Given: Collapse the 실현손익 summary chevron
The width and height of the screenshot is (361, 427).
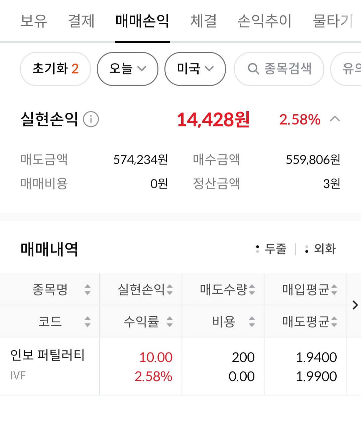Looking at the screenshot, I should click(335, 119).
